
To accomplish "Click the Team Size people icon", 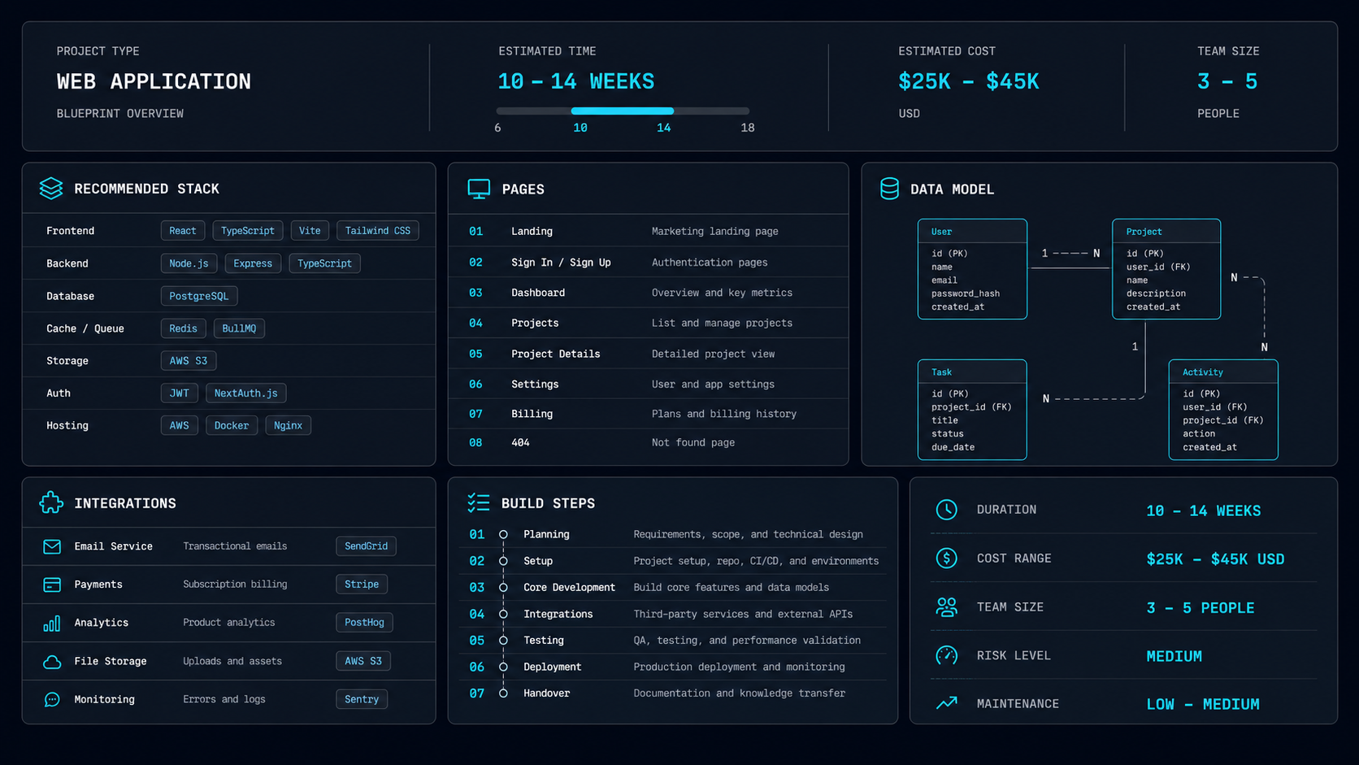I will click(x=946, y=607).
